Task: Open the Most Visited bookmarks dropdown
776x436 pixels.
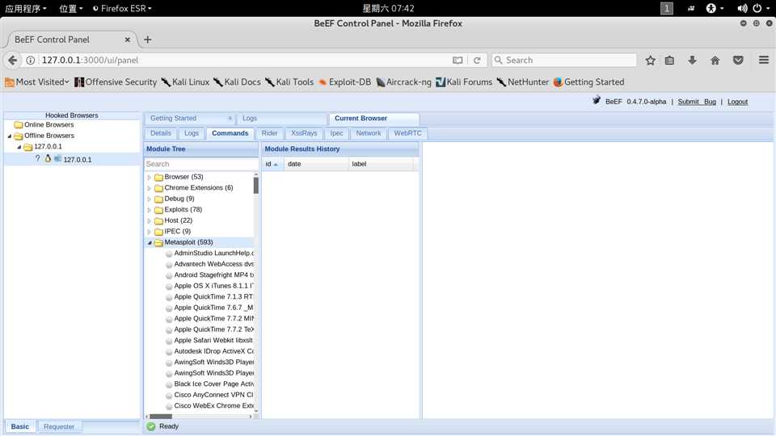Action: click(x=37, y=82)
